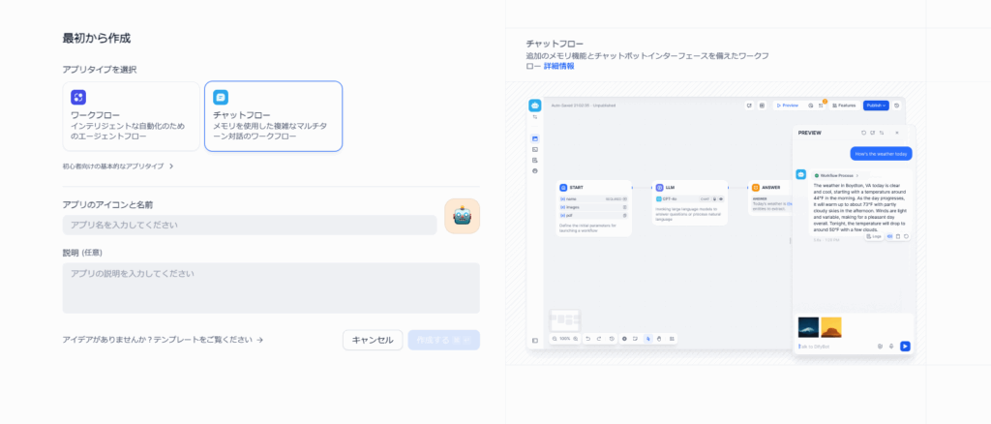991x424 pixels.
Task: Close the PREVIEW chat panel
Action: click(897, 133)
